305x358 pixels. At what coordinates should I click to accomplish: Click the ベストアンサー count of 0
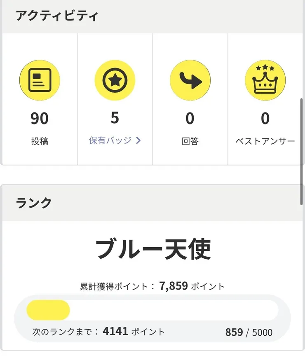tap(265, 119)
